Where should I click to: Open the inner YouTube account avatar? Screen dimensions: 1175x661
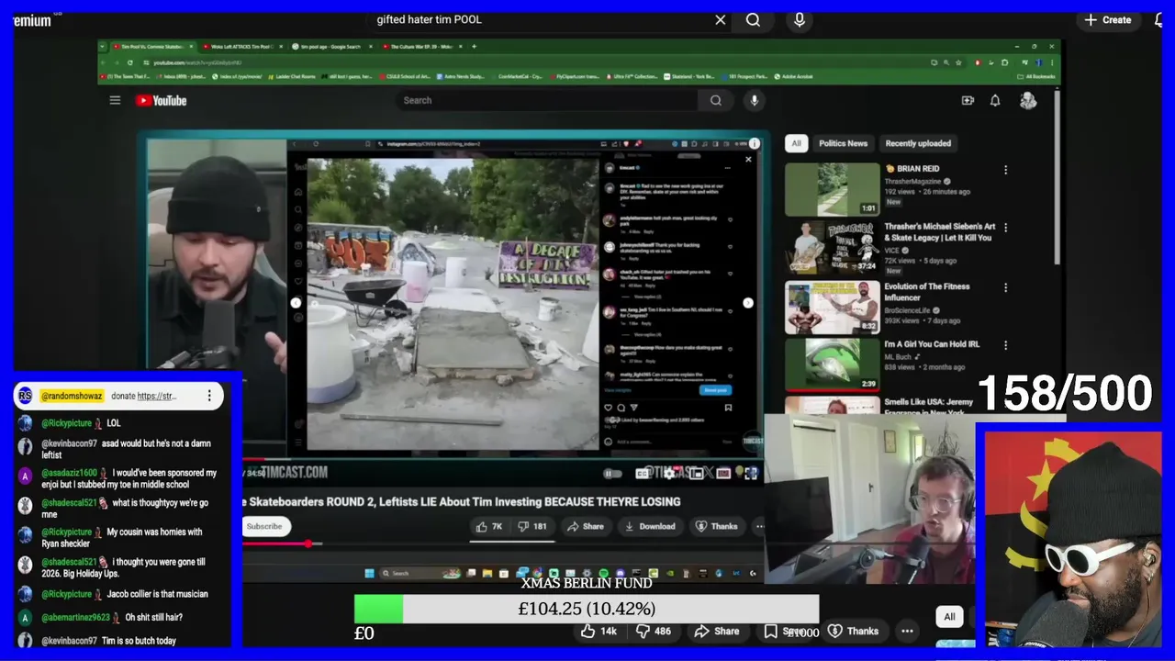[1028, 100]
